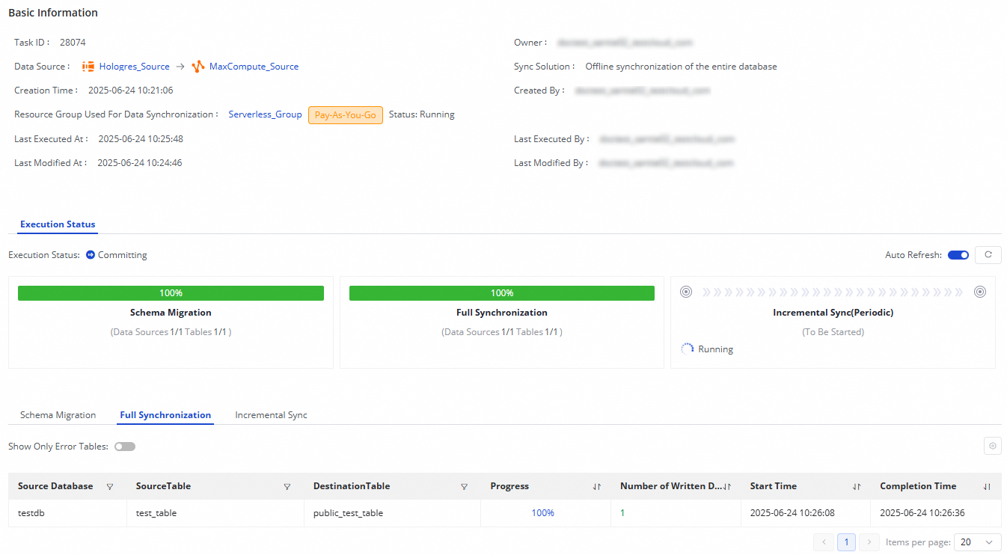
Task: Click the filter icon on Source Database column
Action: tap(110, 486)
